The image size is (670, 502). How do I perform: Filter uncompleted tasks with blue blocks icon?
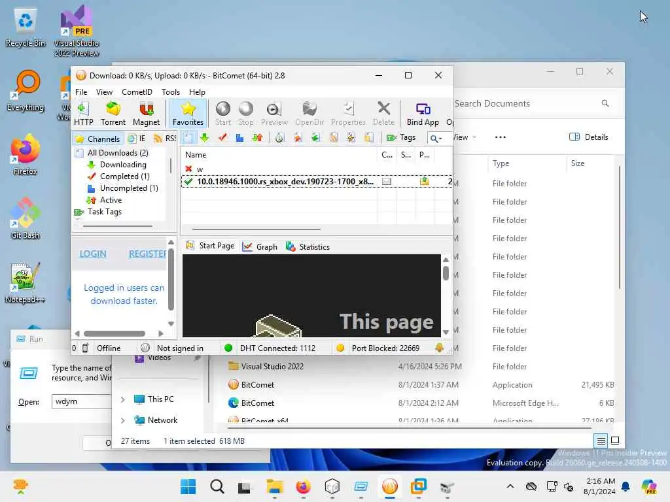pos(239,137)
